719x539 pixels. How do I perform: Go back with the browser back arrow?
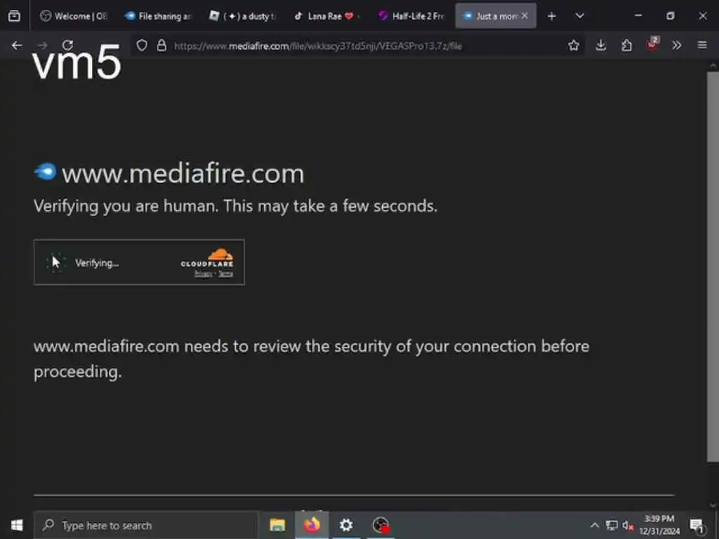[x=17, y=46]
